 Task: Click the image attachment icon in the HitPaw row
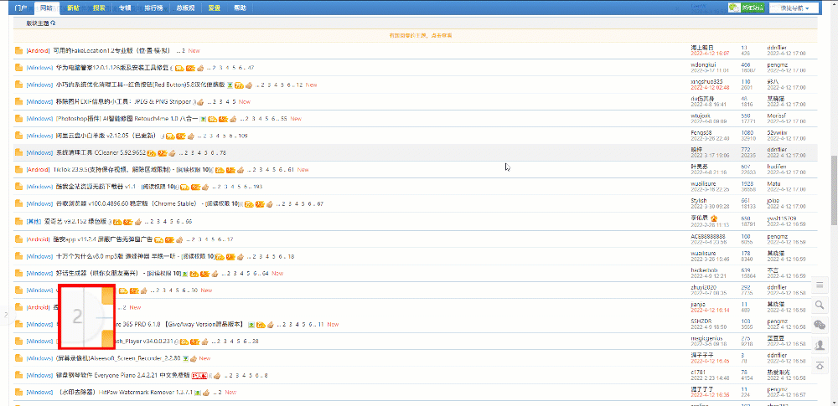(x=198, y=393)
